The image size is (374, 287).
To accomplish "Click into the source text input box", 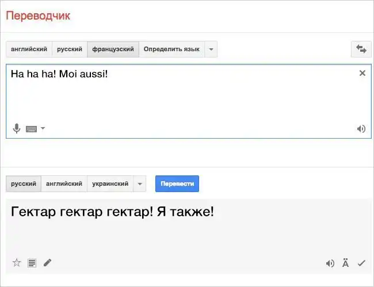I will 184,98.
